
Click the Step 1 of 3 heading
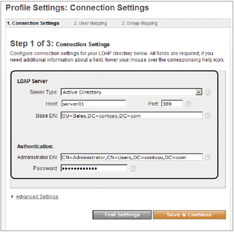pos(60,44)
